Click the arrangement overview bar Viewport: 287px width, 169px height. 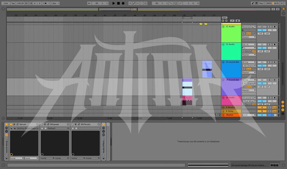coord(138,9)
